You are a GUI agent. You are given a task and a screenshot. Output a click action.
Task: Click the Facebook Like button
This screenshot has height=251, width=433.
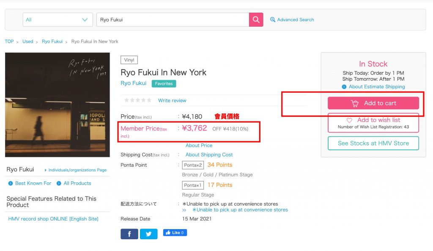tap(175, 233)
